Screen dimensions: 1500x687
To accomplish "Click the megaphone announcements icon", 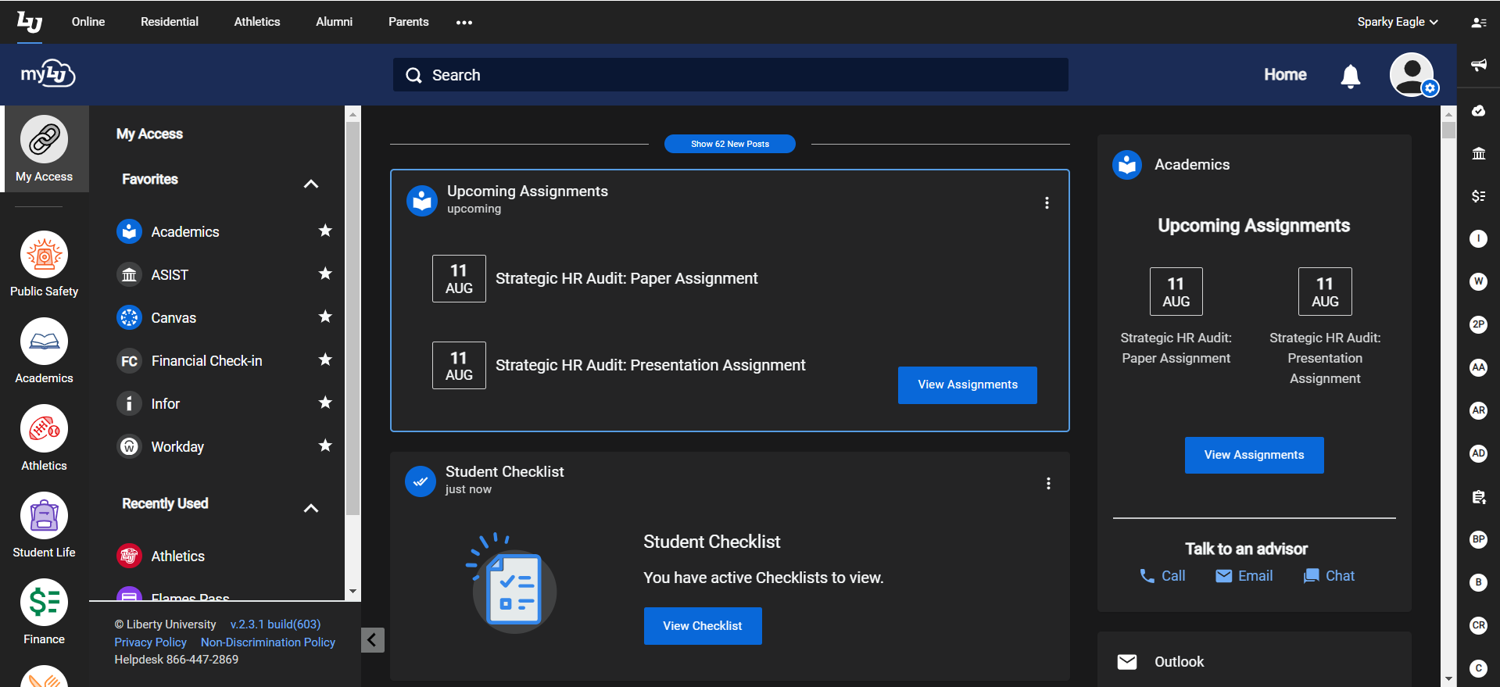I will click(1478, 65).
